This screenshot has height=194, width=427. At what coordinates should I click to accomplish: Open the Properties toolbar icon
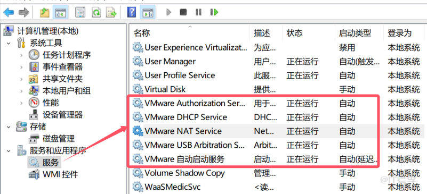80,12
